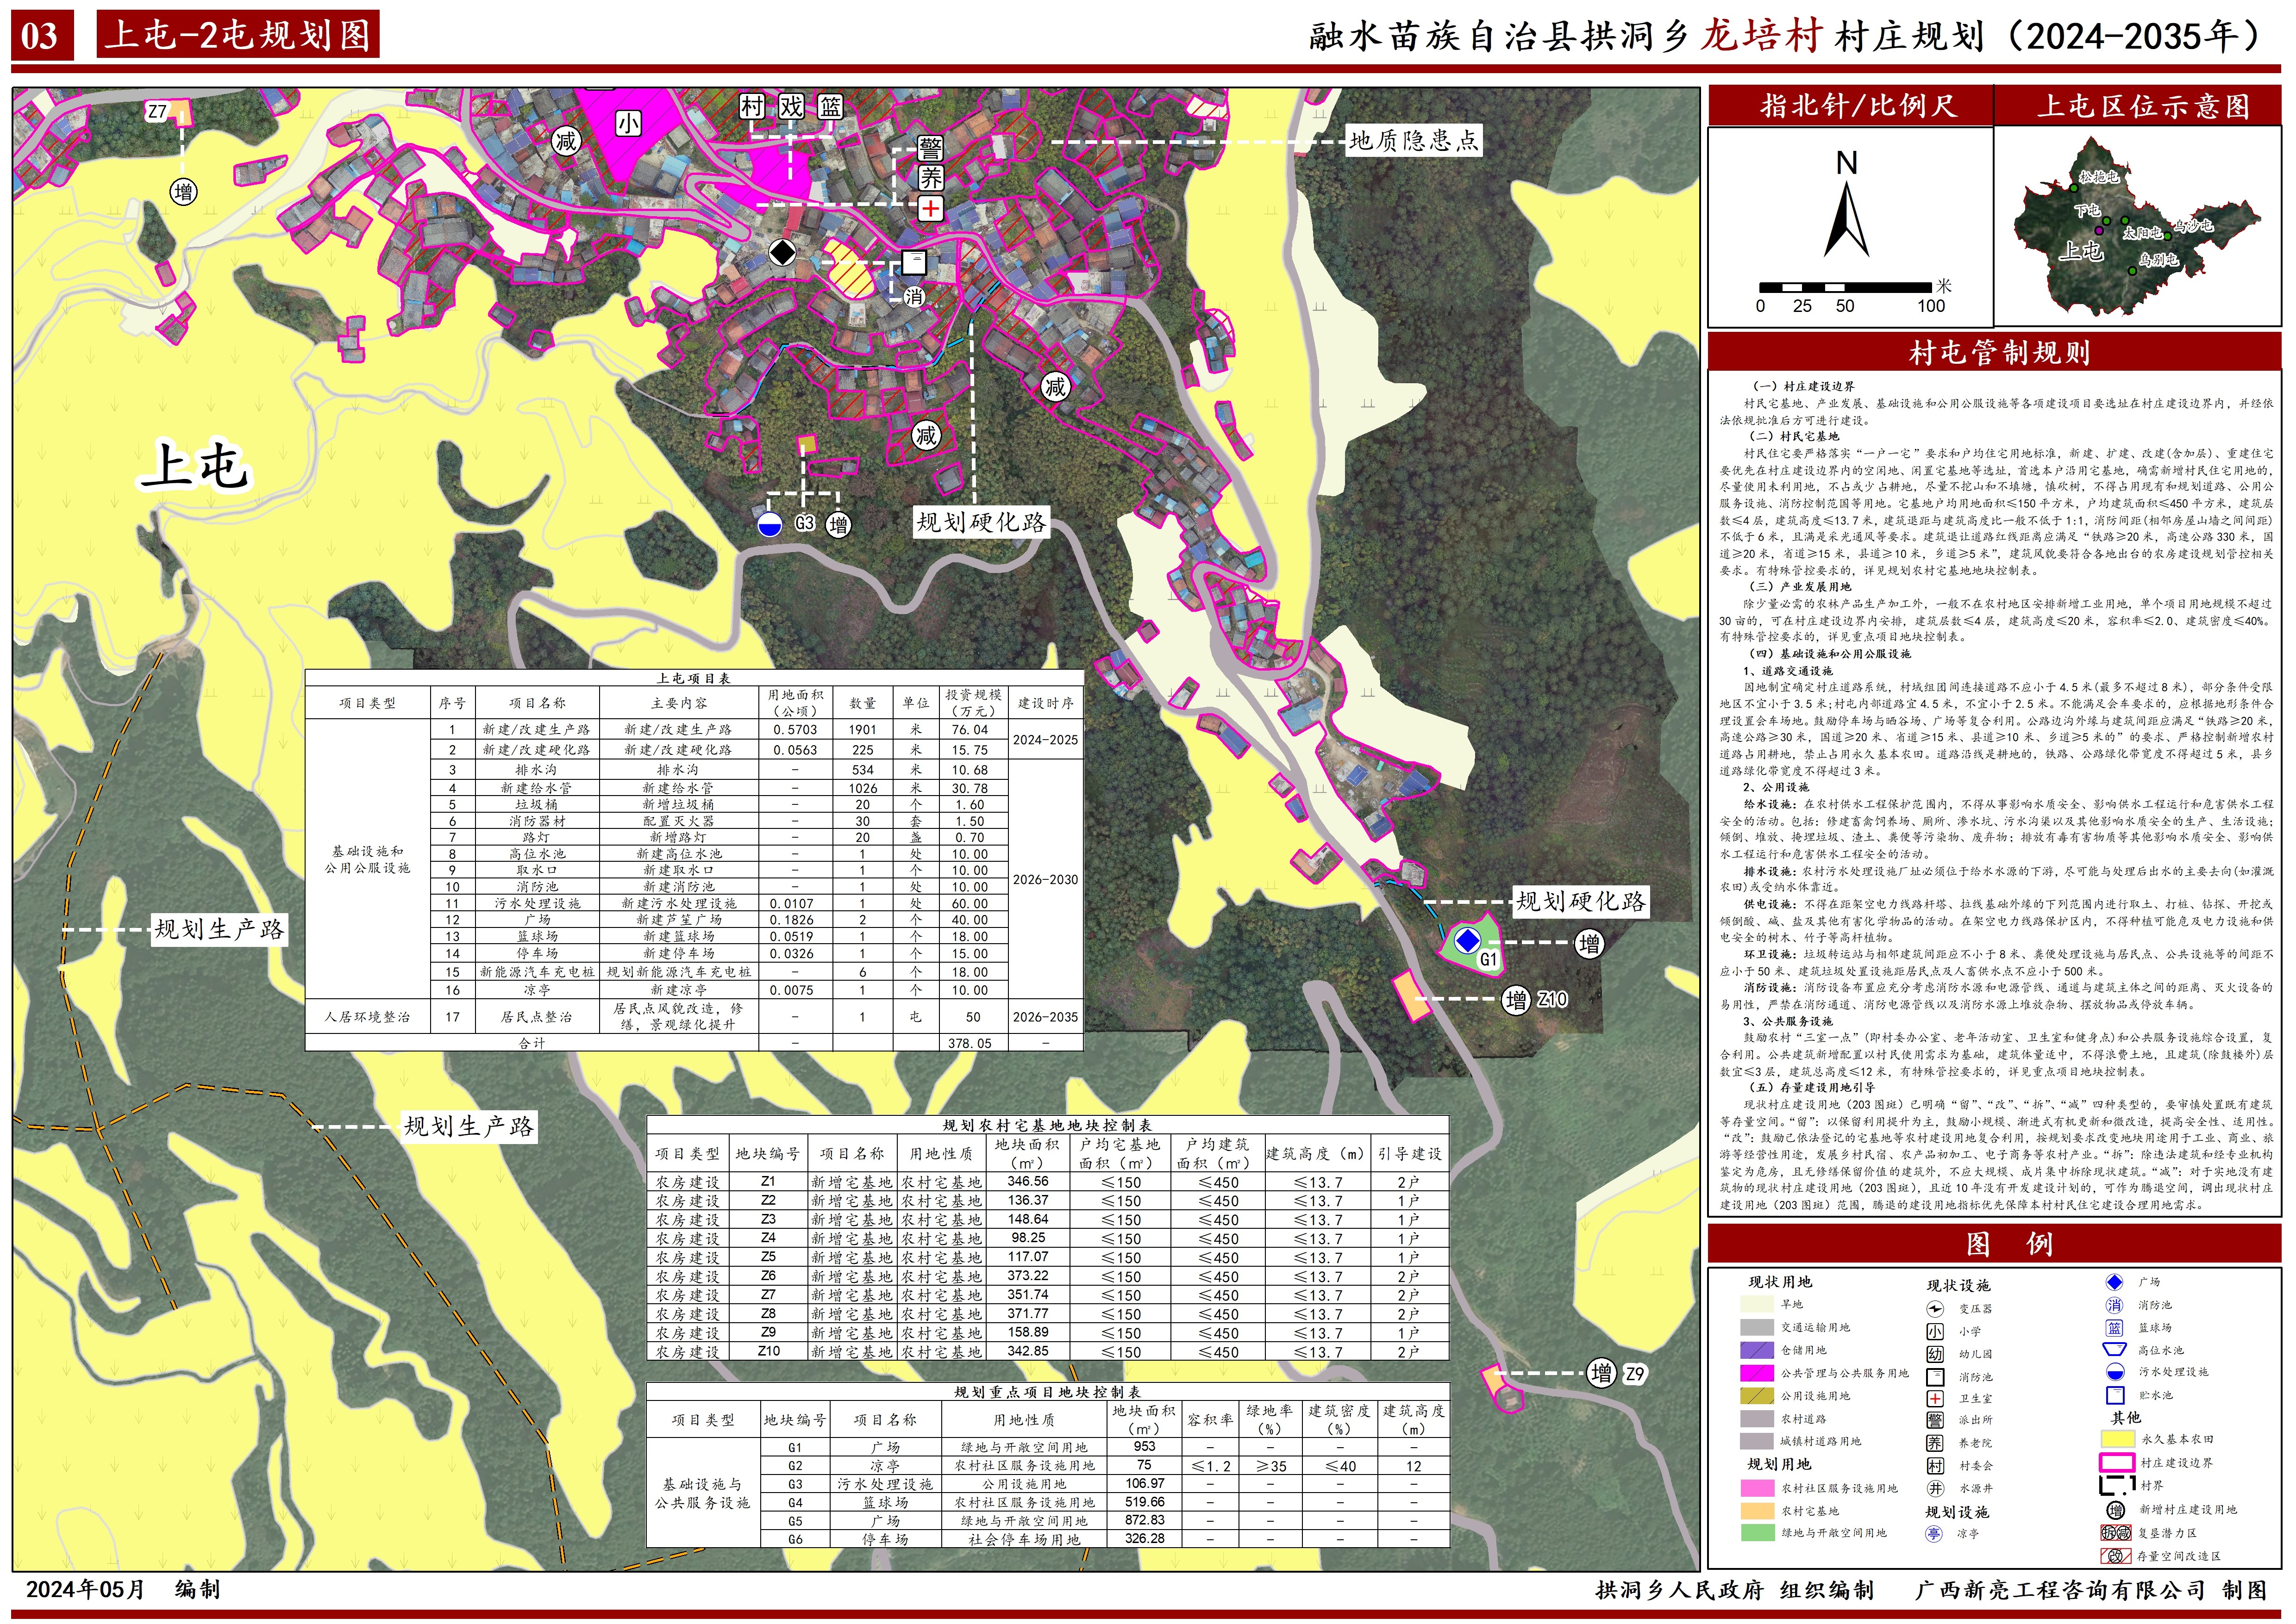Viewport: 2296px width, 1624px height.
Task: Click the 警 police station icon on the map
Action: click(931, 150)
